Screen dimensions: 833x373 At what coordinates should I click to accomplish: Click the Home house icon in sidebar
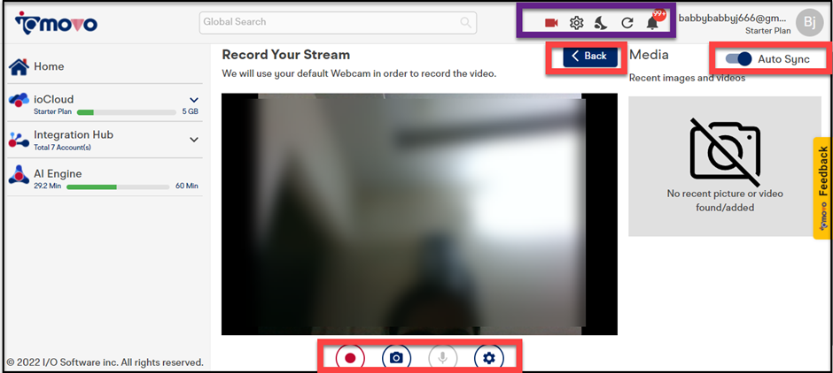click(19, 67)
